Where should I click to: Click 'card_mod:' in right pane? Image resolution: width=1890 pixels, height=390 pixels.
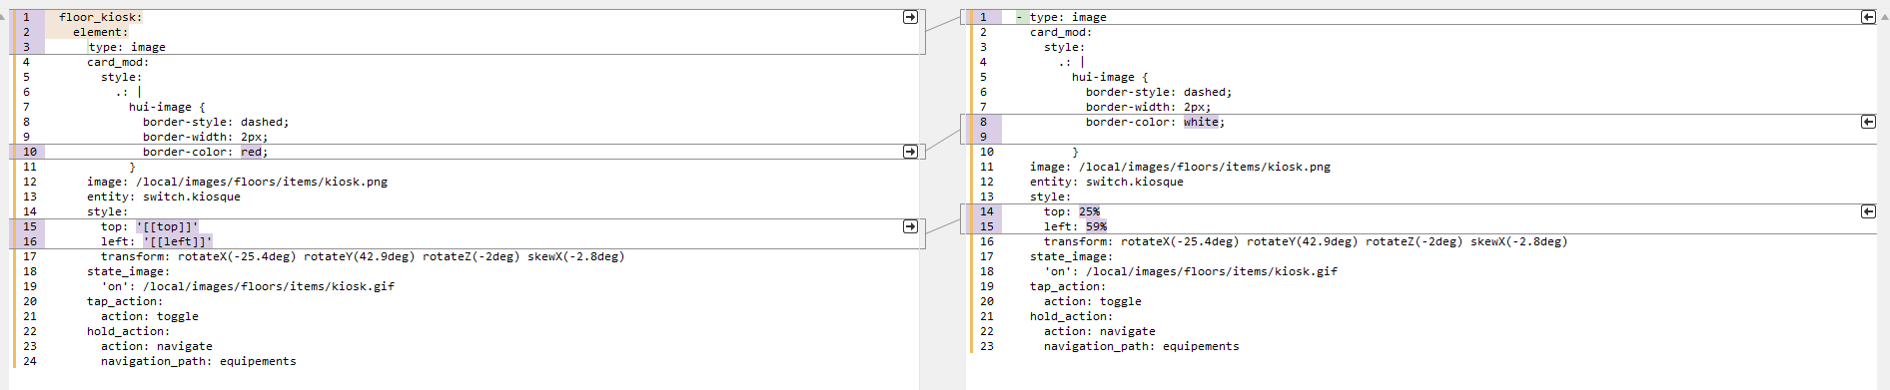[1061, 32]
